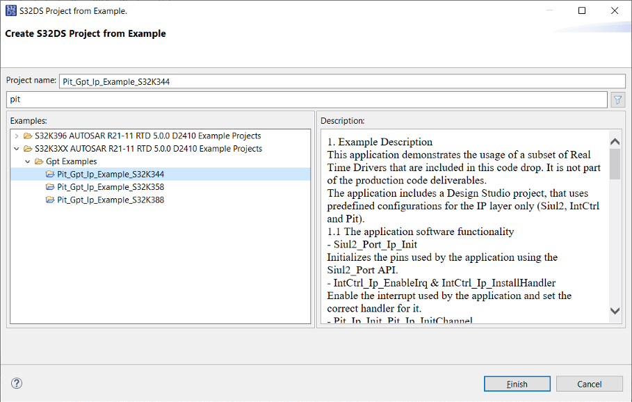Click the project icon beside Pit_Gpt_Ip_Example_S32K344
Image resolution: width=632 pixels, height=402 pixels.
click(x=50, y=174)
